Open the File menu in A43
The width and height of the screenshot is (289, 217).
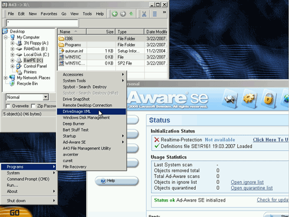tap(11, 14)
